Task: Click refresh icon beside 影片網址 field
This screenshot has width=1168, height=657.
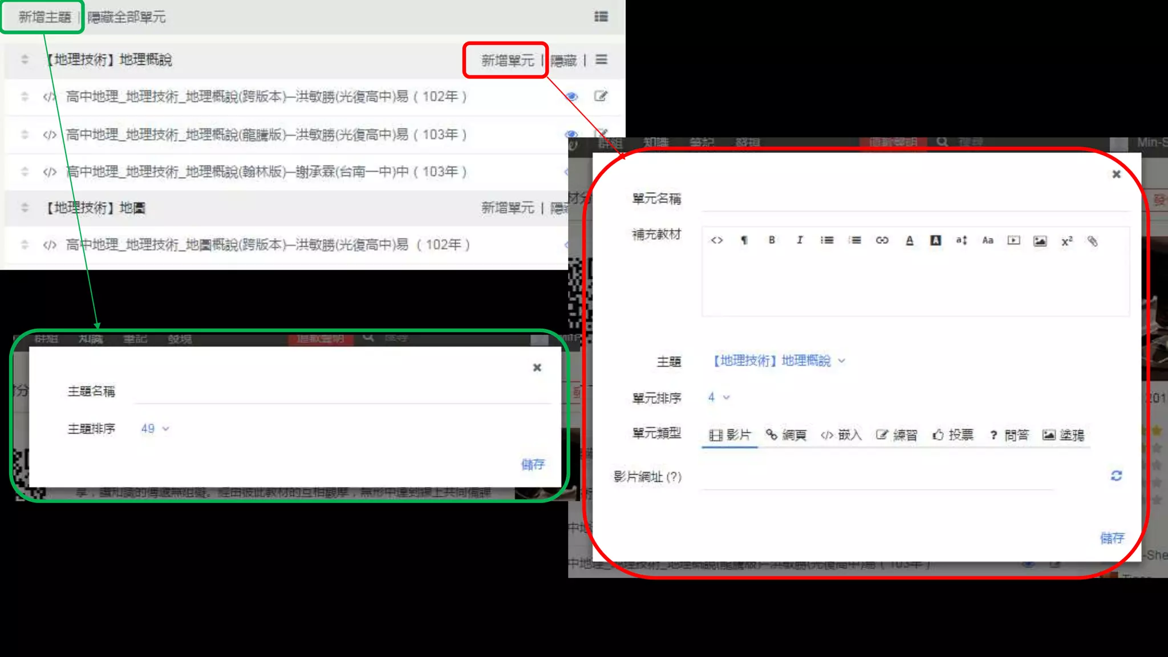Action: (x=1116, y=476)
